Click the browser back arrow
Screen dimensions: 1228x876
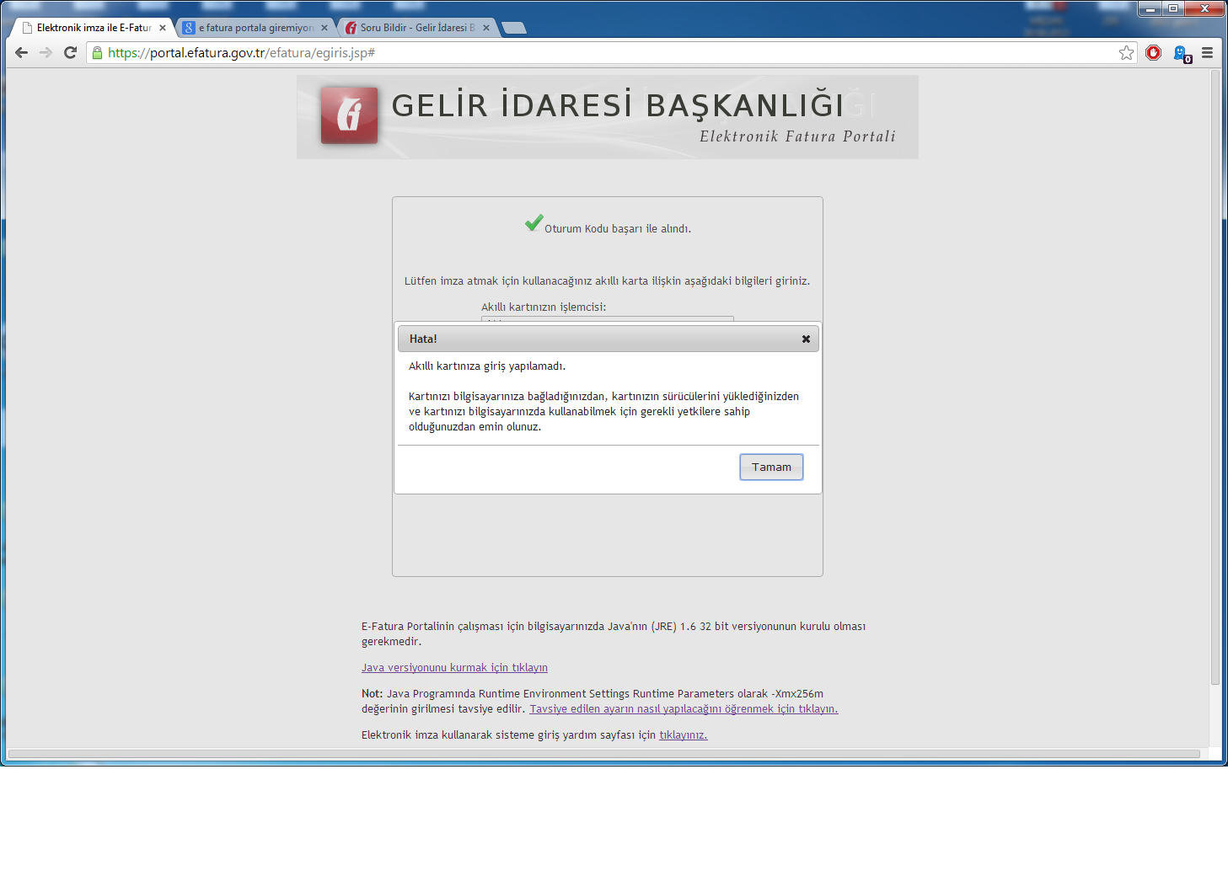[22, 53]
